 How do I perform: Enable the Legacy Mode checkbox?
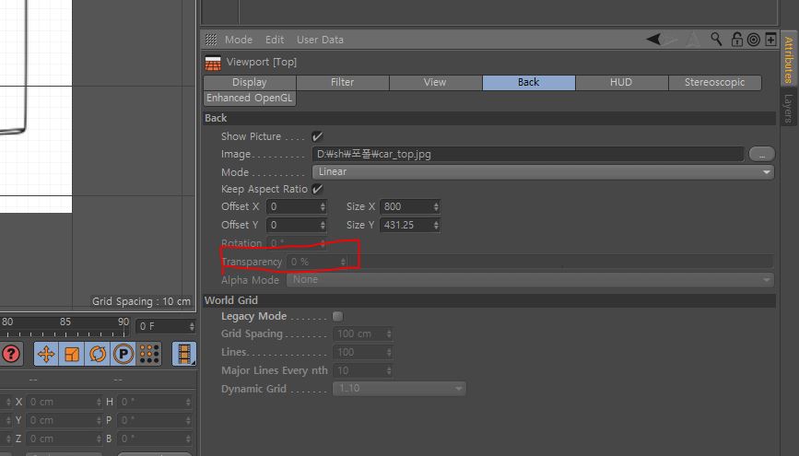pos(337,316)
